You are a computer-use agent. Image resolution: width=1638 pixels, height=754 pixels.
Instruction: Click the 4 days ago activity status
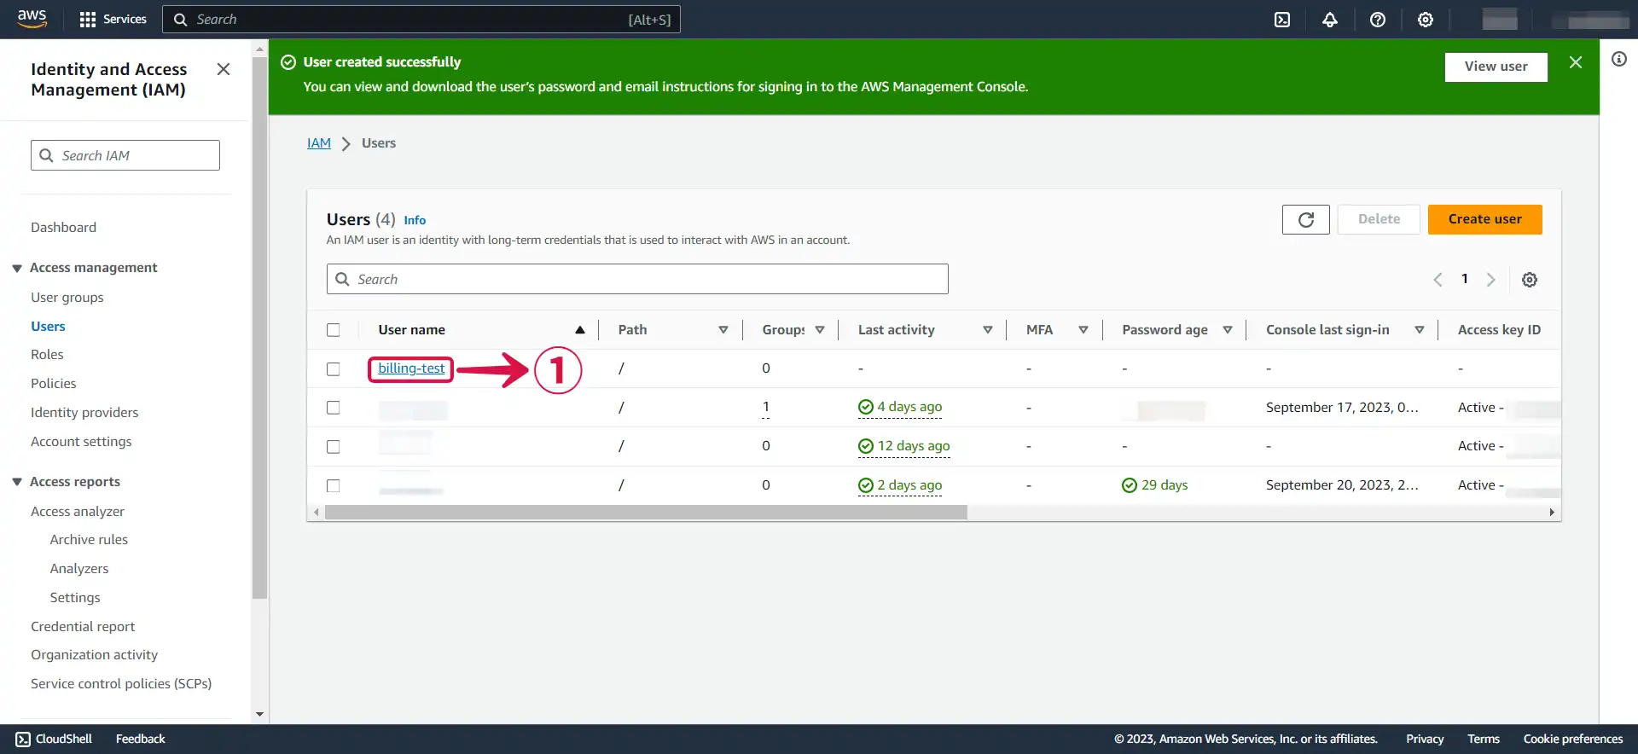coord(900,407)
